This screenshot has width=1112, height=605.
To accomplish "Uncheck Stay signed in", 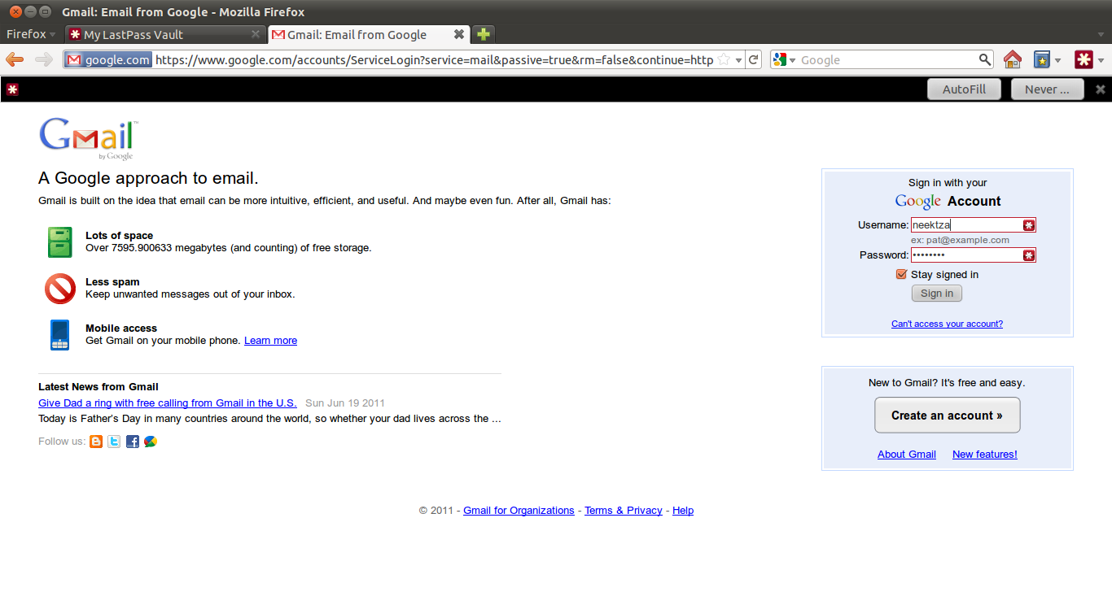I will 901,274.
